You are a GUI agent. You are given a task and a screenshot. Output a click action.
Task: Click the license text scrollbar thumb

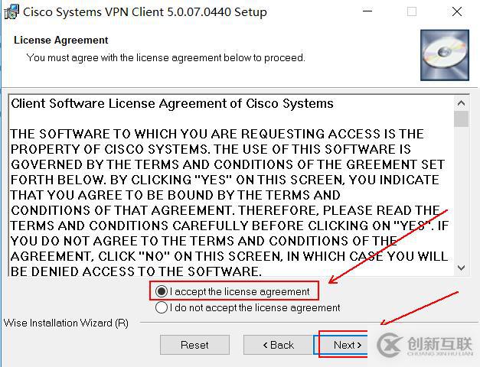pos(462,119)
